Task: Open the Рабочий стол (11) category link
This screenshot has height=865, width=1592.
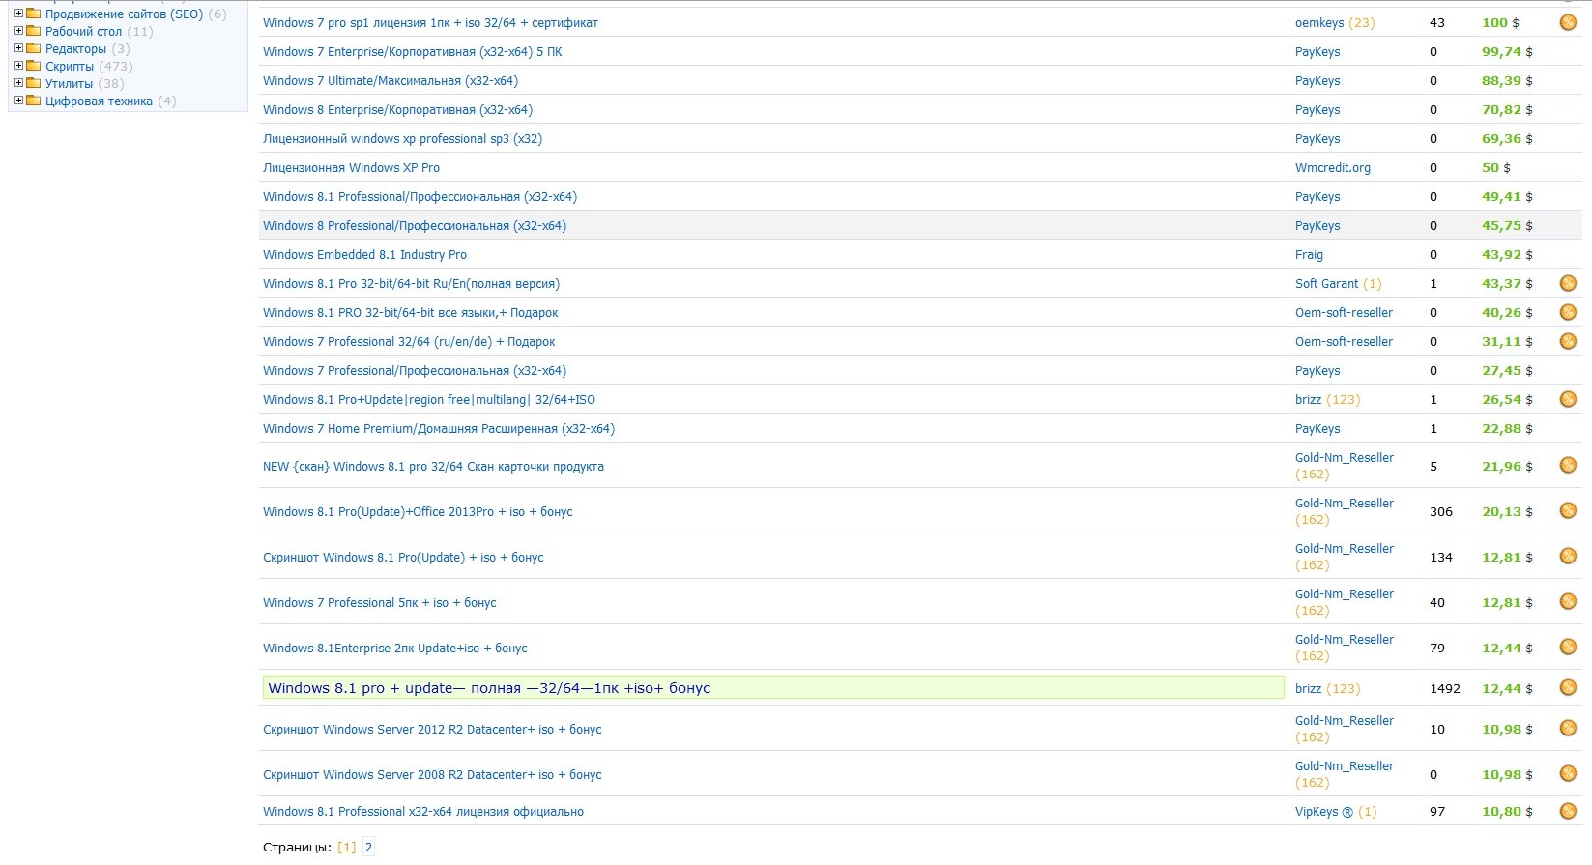Action: click(x=84, y=32)
